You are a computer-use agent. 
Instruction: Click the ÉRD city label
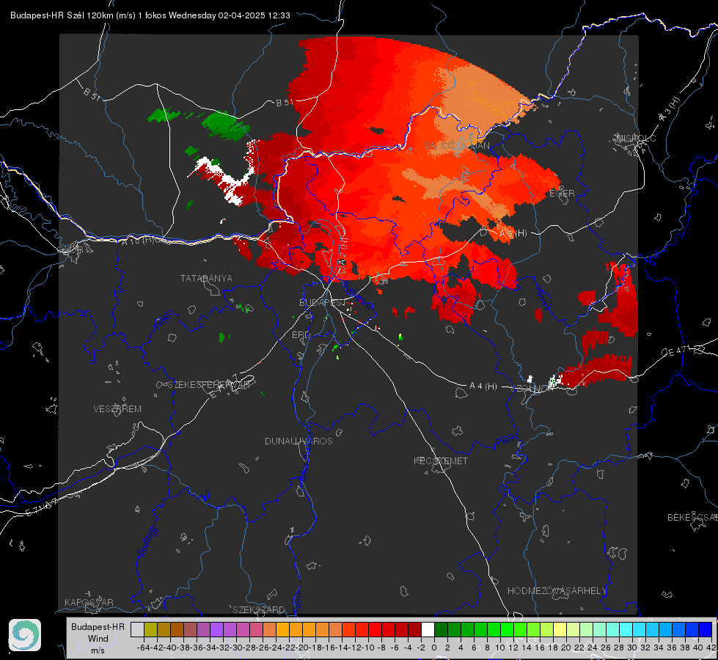point(301,335)
